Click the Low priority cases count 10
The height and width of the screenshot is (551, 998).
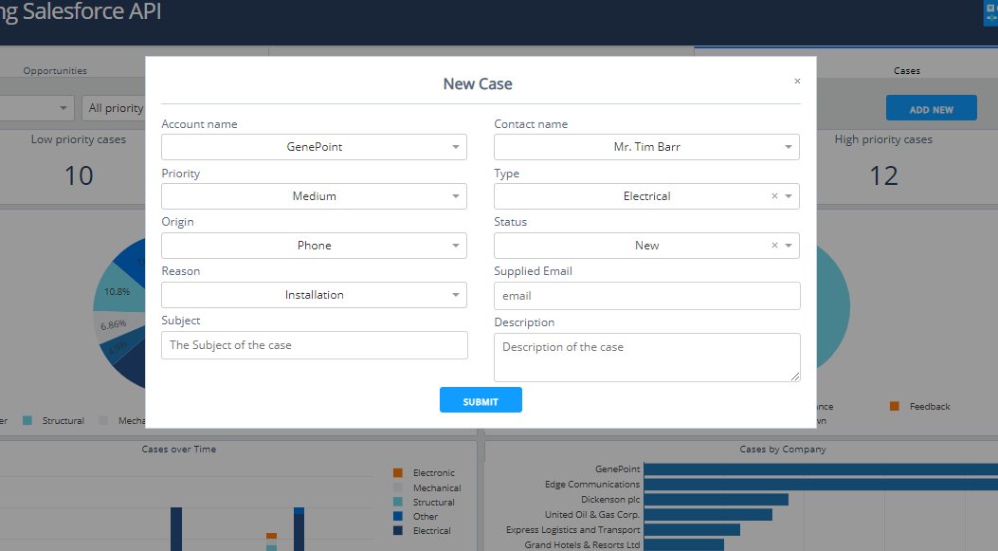point(79,175)
